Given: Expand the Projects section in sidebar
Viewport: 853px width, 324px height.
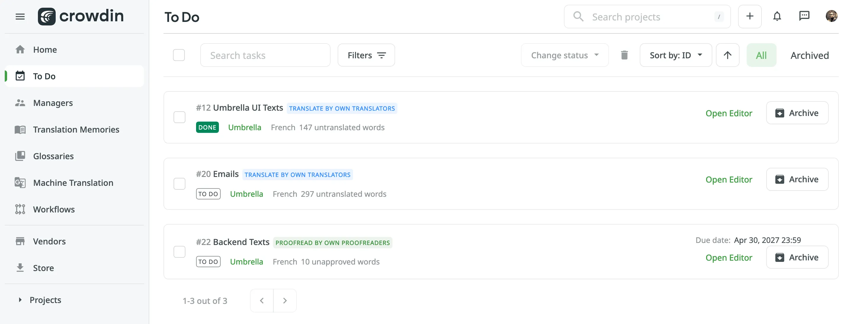Looking at the screenshot, I should [45, 300].
